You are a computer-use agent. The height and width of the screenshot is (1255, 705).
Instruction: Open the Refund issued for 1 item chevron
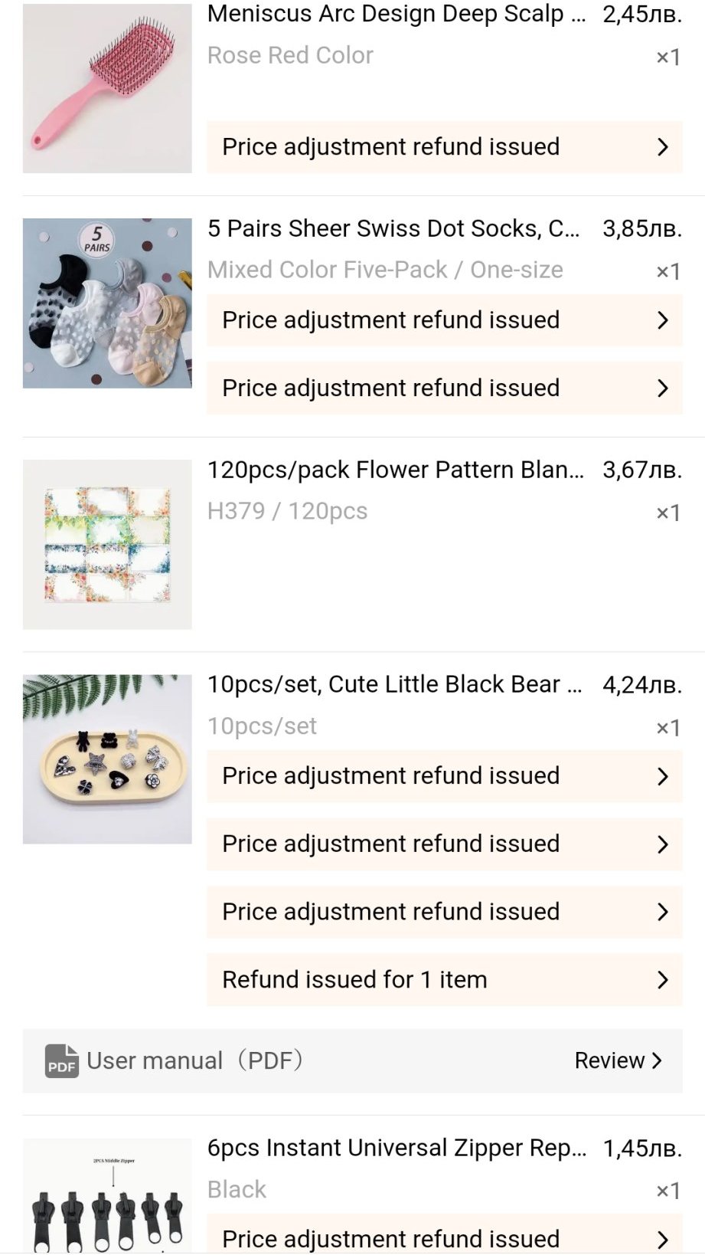click(663, 980)
